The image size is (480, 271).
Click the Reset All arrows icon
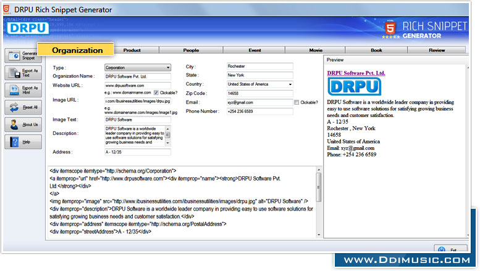point(14,107)
